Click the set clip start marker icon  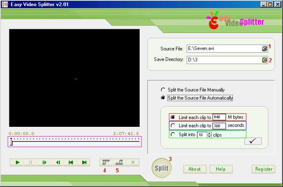coord(106,163)
